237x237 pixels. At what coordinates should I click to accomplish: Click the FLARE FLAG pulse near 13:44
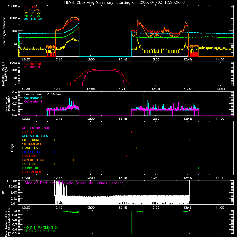186,147
